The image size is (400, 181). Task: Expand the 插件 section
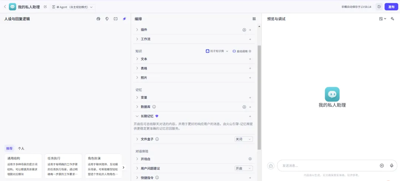(x=137, y=30)
